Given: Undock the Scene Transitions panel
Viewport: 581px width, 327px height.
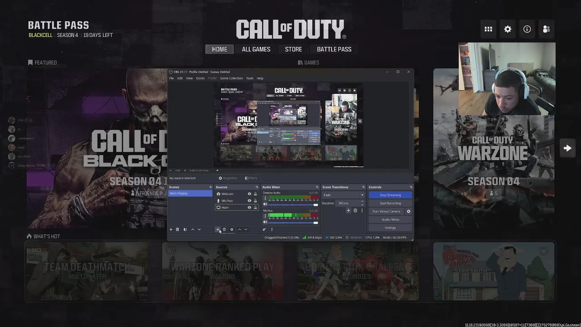Looking at the screenshot, I should (363, 187).
